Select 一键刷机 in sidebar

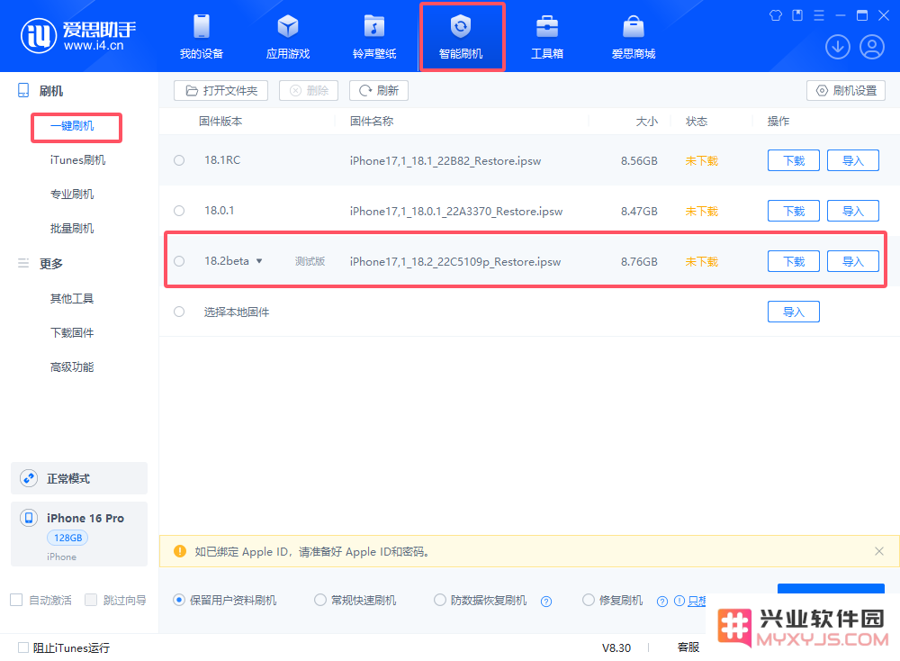click(72, 126)
